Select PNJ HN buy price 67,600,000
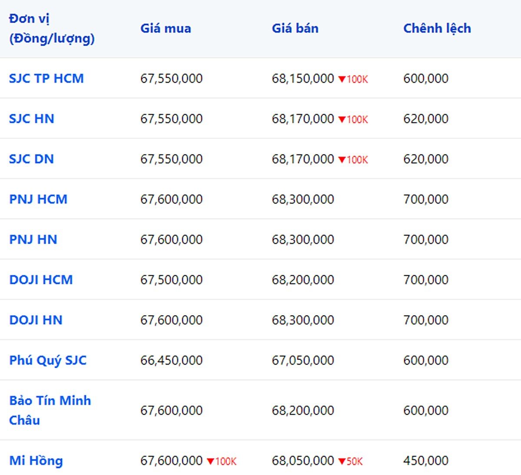521x475 pixels. pyautogui.click(x=171, y=240)
